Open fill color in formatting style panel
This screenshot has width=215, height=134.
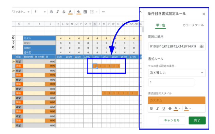point(187,108)
